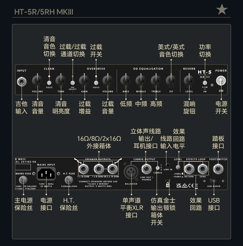Click the overdrive GAIN knob
Image resolution: width=243 pixels, height=246 pixels.
click(x=84, y=81)
